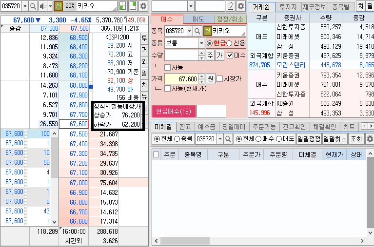
Task: Select 매수 radio in unfilled orders filter
Action: 258,139
